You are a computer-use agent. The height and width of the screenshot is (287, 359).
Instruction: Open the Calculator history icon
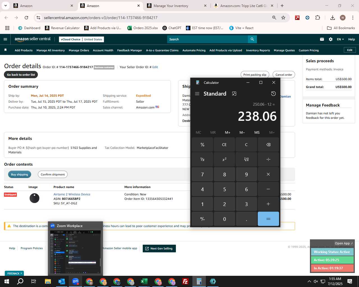(273, 94)
